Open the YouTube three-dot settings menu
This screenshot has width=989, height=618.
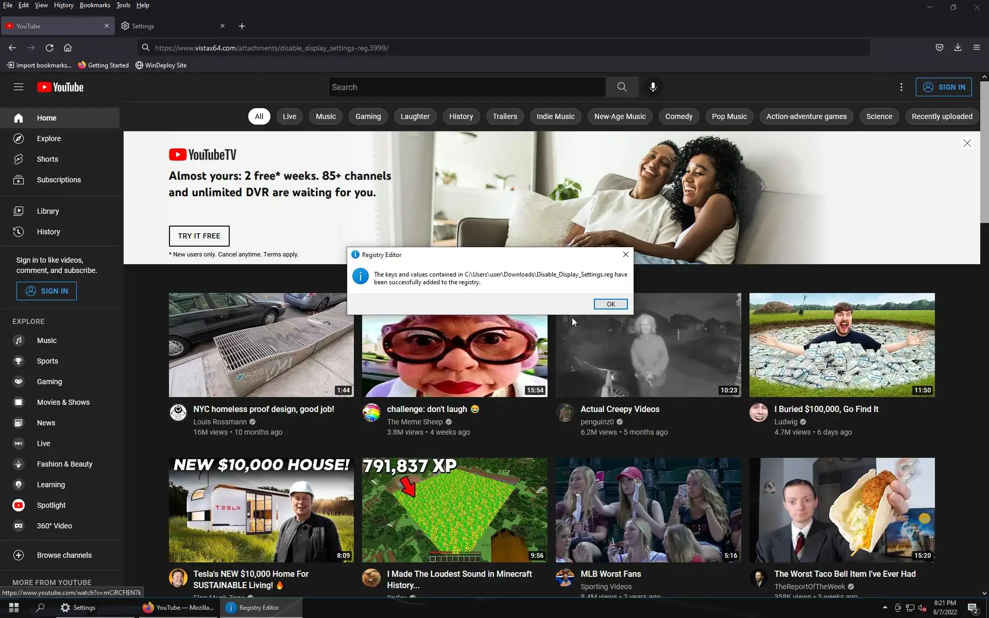[901, 87]
